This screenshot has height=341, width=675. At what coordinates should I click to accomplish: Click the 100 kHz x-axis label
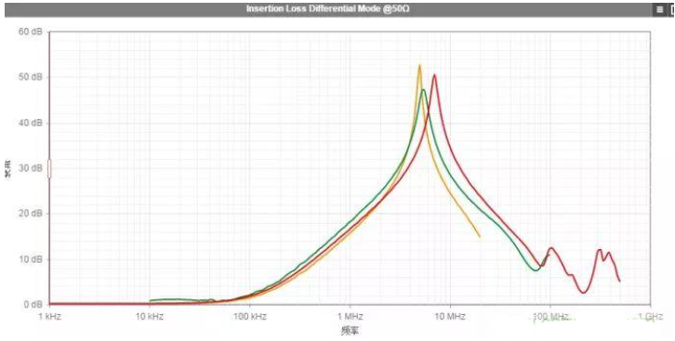coord(250,317)
